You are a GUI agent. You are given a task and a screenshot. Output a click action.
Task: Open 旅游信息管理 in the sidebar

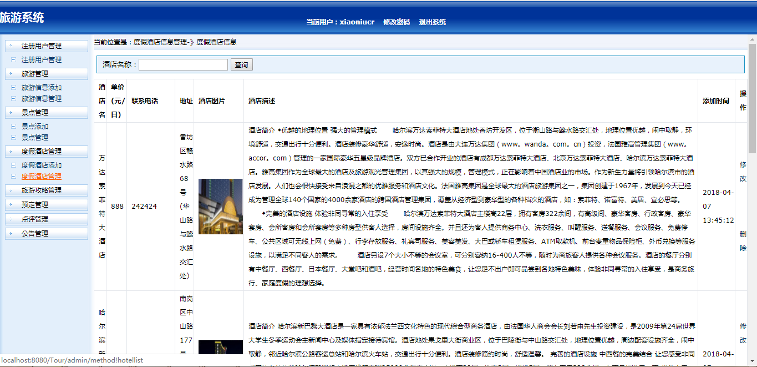[42, 98]
